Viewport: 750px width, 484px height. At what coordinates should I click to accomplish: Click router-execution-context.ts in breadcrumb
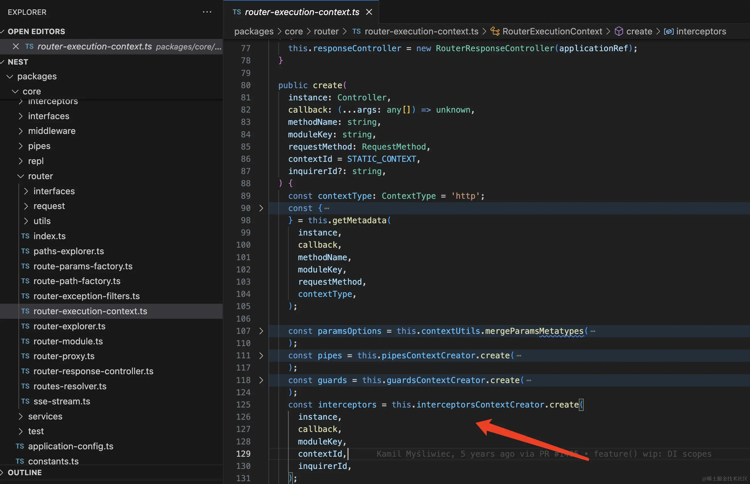click(421, 32)
